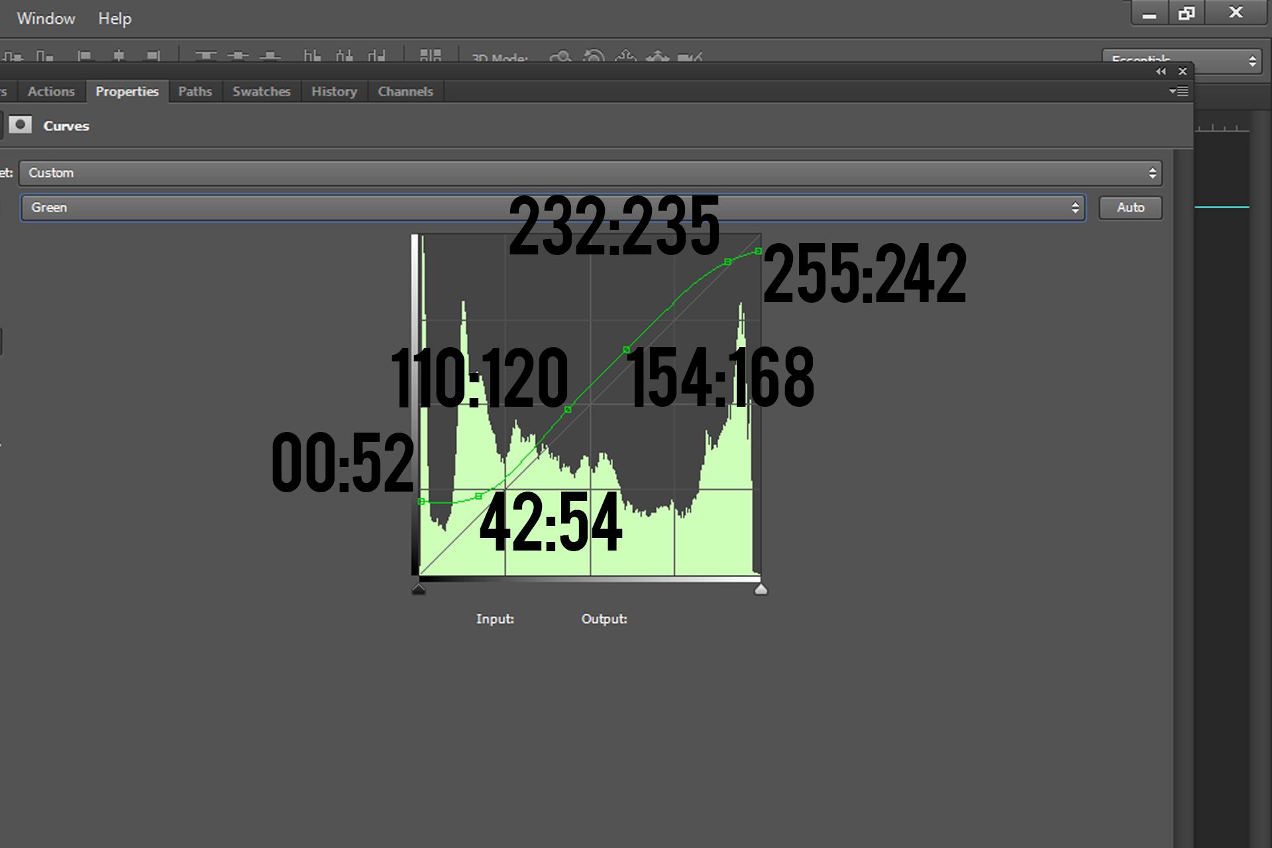1272x848 pixels.
Task: Click distribute top edges icon
Action: point(205,56)
